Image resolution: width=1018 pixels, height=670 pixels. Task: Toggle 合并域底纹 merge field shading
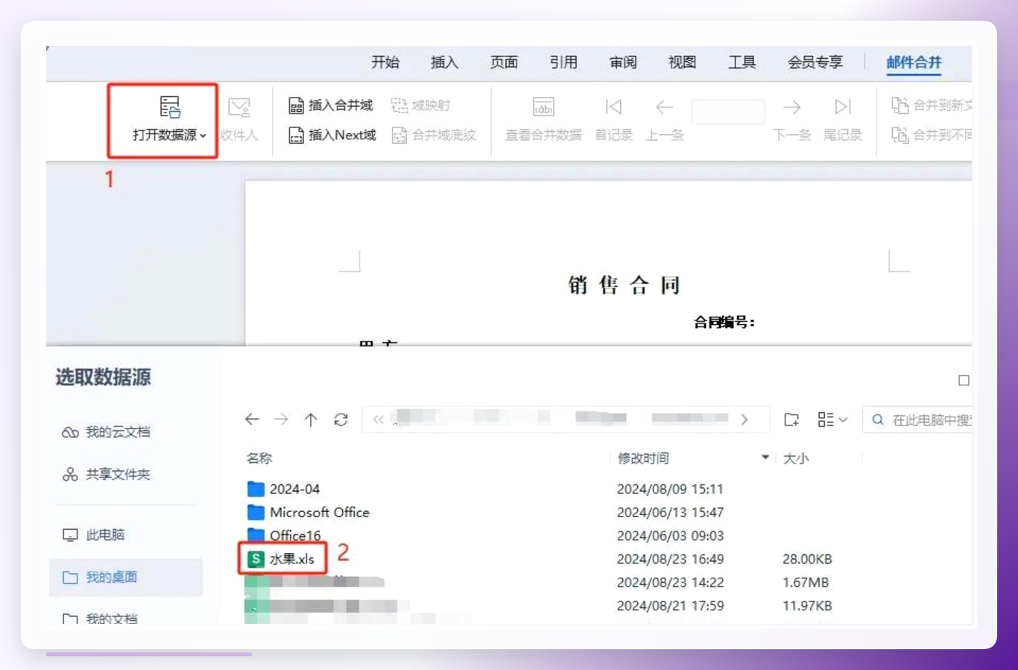[x=433, y=135]
